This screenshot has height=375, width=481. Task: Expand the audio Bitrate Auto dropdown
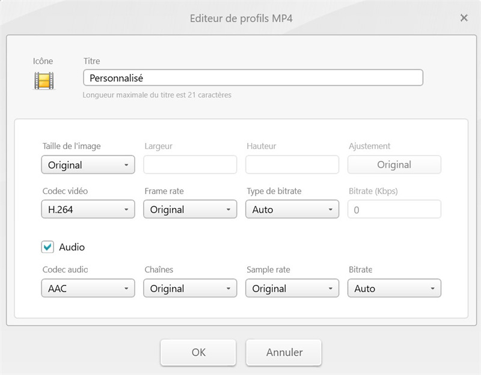point(394,288)
